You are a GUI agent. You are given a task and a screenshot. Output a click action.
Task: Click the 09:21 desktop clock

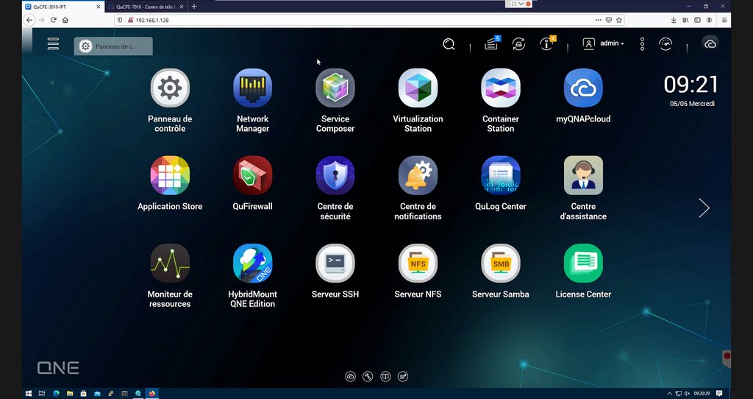click(690, 85)
